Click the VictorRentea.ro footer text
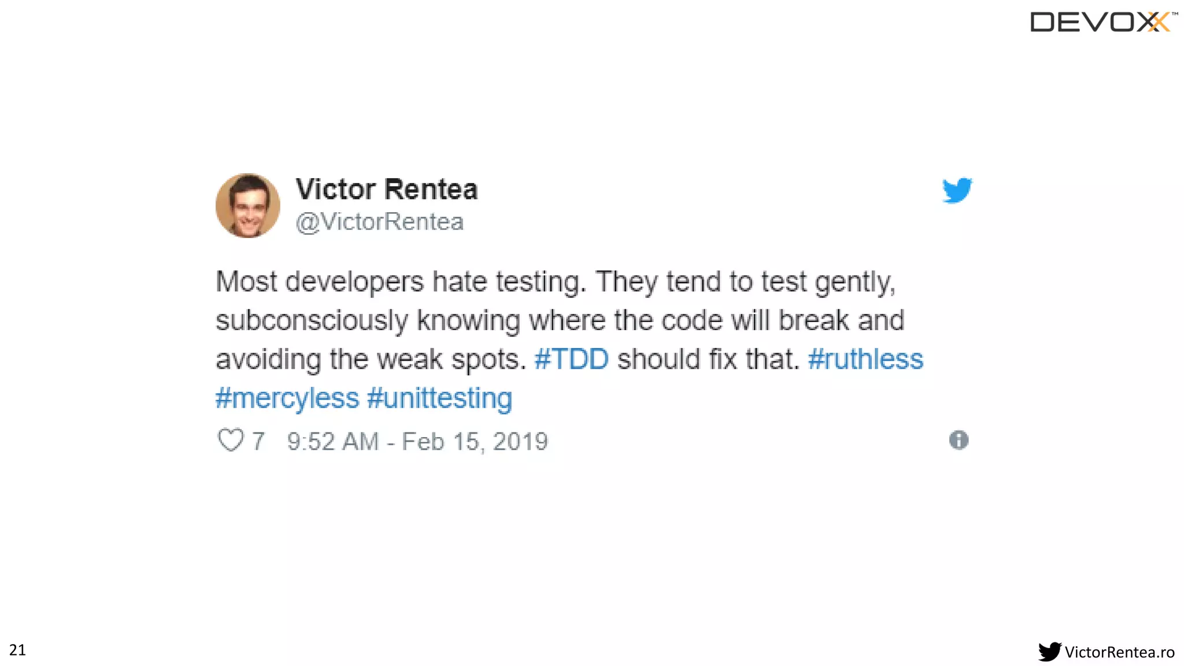This screenshot has width=1184, height=666. tap(1120, 652)
